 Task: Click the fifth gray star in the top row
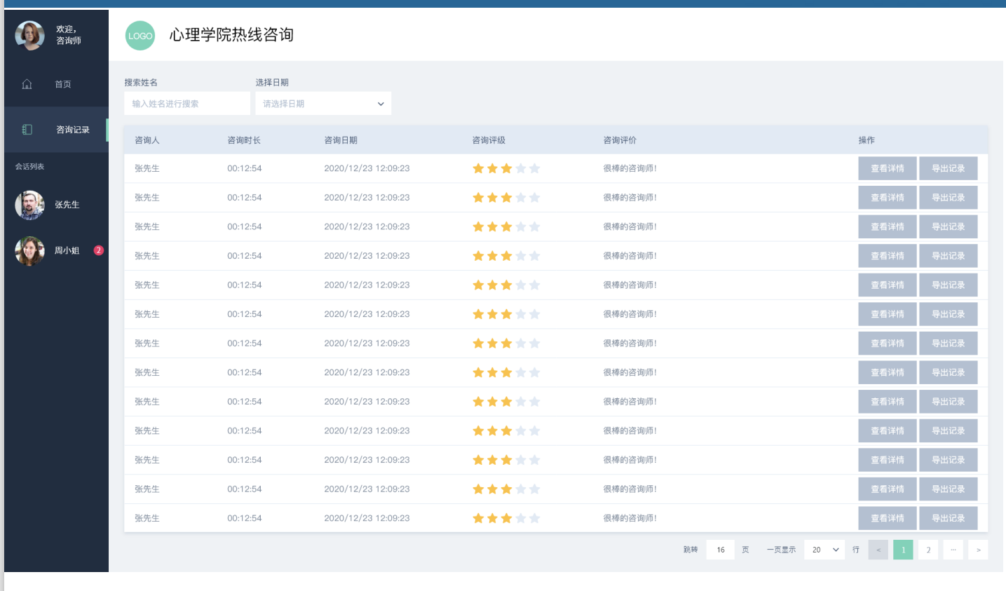point(535,168)
